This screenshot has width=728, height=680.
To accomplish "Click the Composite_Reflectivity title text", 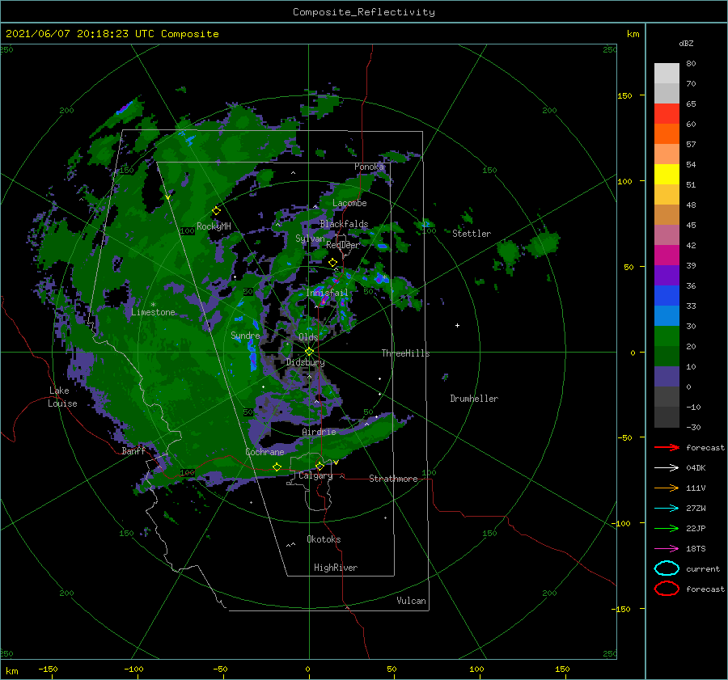I will pos(363,12).
